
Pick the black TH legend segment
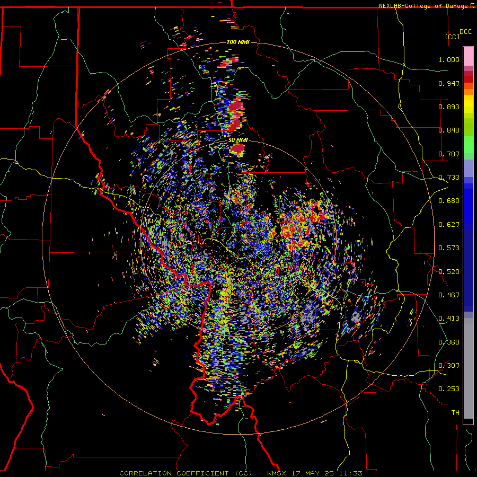click(x=468, y=421)
